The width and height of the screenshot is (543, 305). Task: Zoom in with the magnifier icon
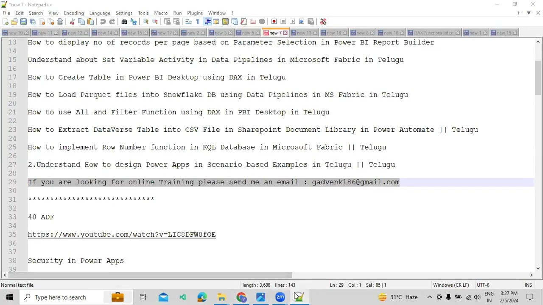click(146, 22)
